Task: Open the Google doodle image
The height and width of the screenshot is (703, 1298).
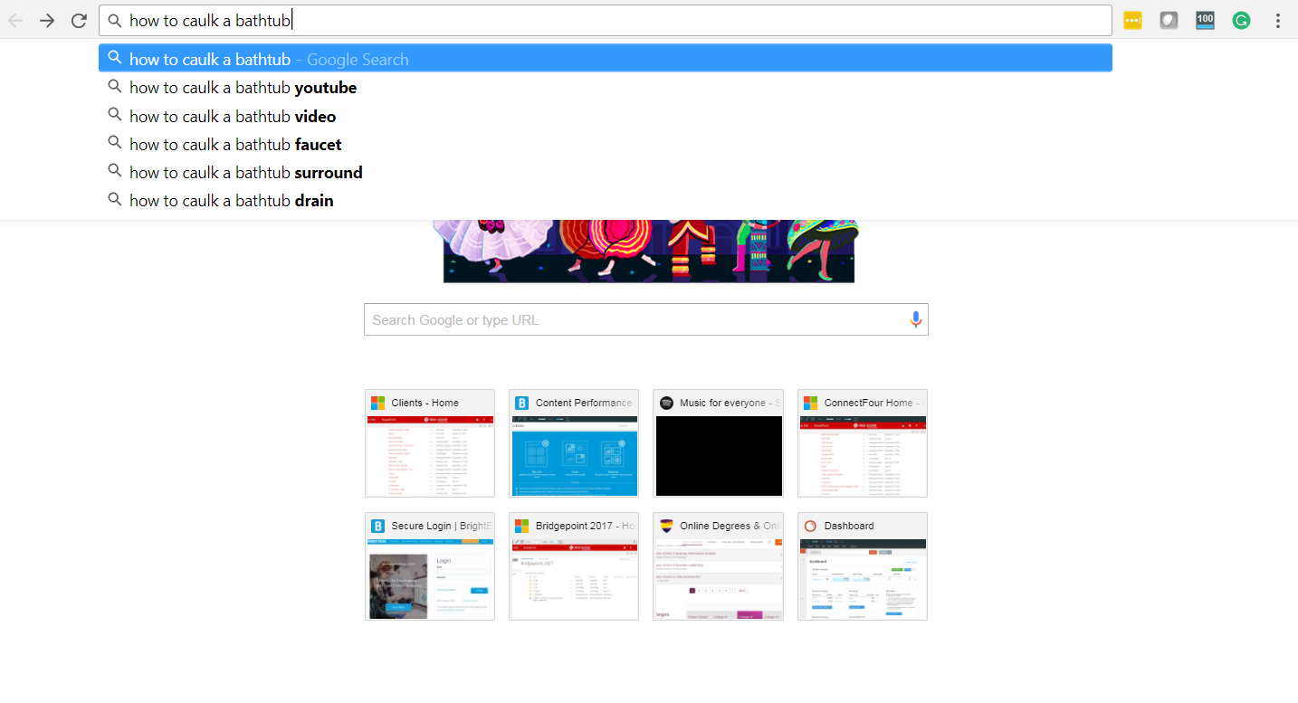Action: (648, 251)
